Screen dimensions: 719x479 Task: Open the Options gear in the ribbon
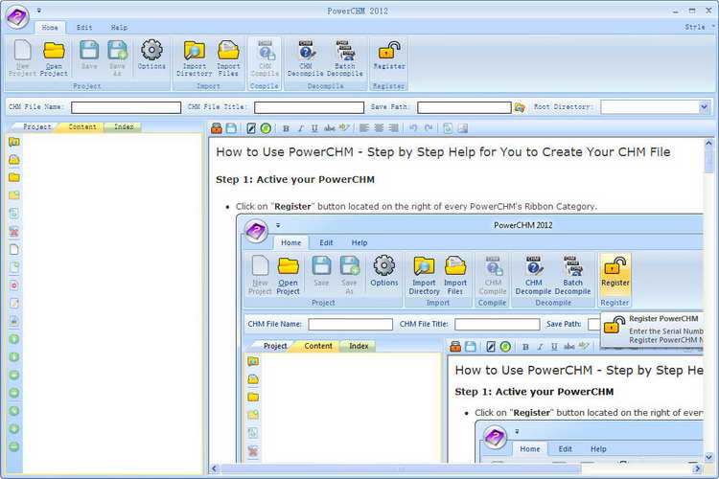coord(151,55)
